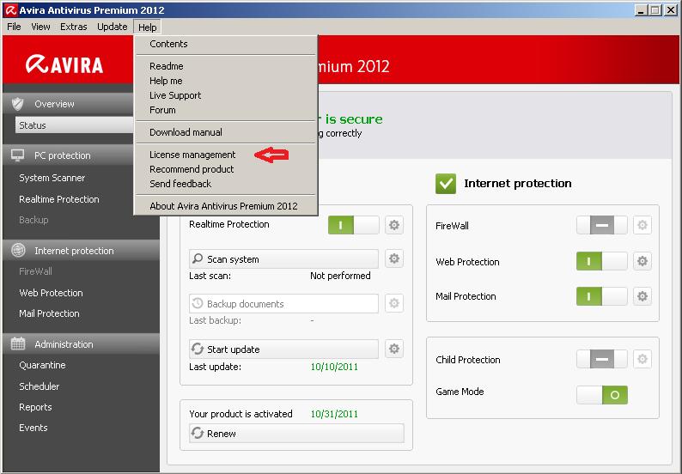The image size is (682, 474).
Task: Toggle the Web Protection switch
Action: pyautogui.click(x=602, y=261)
